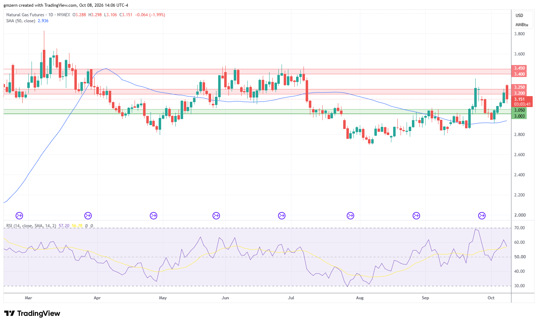Click the contract rollover marker for April
This screenshot has height=324, width=538.
pos(88,216)
